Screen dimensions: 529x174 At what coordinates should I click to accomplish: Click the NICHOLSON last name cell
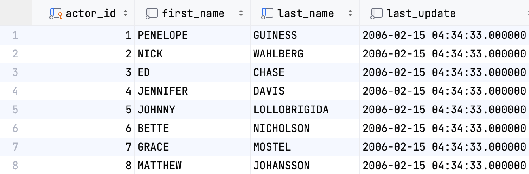pyautogui.click(x=281, y=128)
